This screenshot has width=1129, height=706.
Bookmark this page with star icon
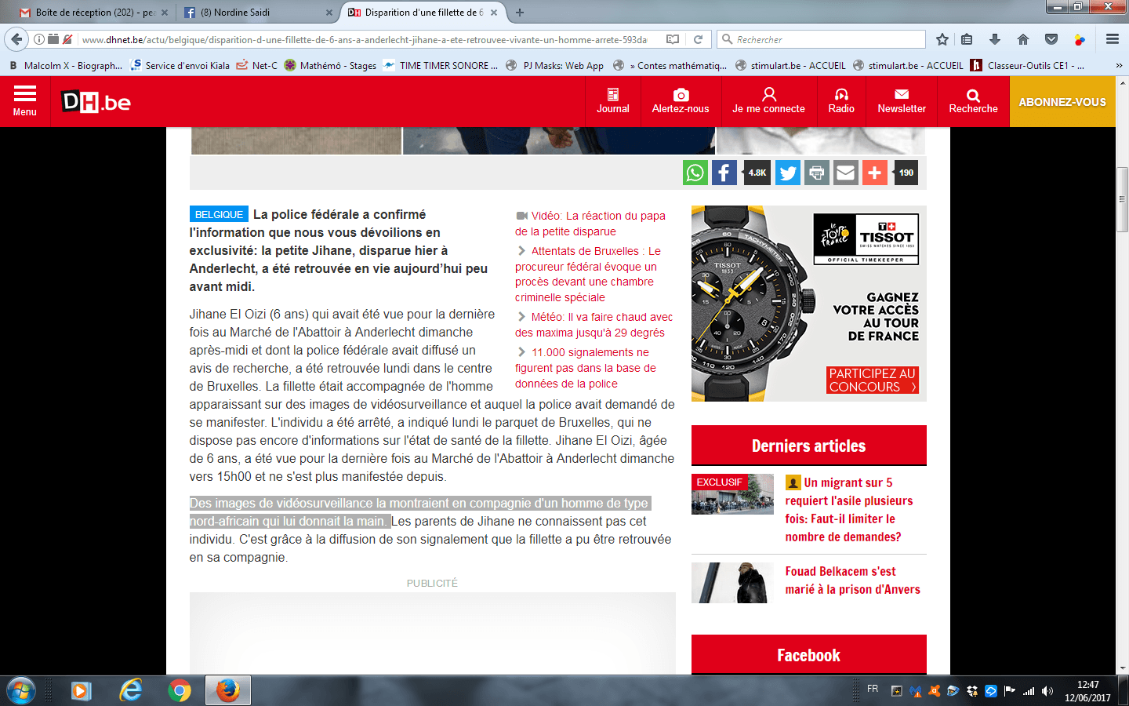click(942, 39)
